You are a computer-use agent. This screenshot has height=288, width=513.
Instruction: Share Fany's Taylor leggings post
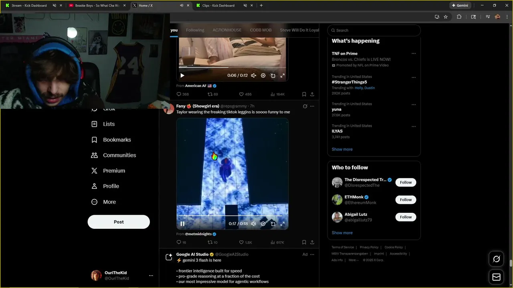coord(312,242)
